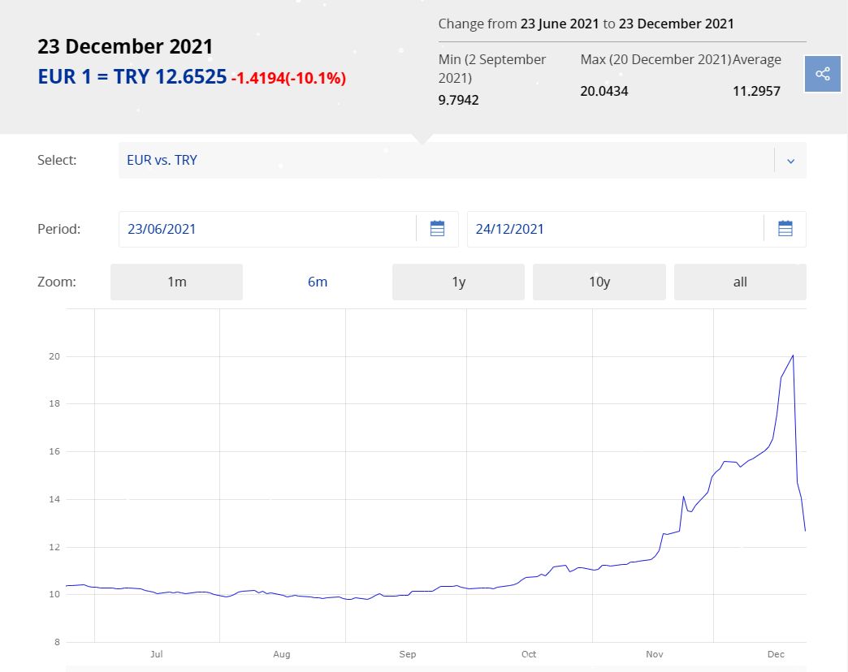Click the chart line's peak near 20
This screenshot has width=848, height=672.
coord(793,355)
